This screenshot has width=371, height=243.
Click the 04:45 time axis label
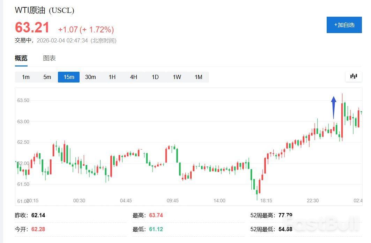[126, 201]
